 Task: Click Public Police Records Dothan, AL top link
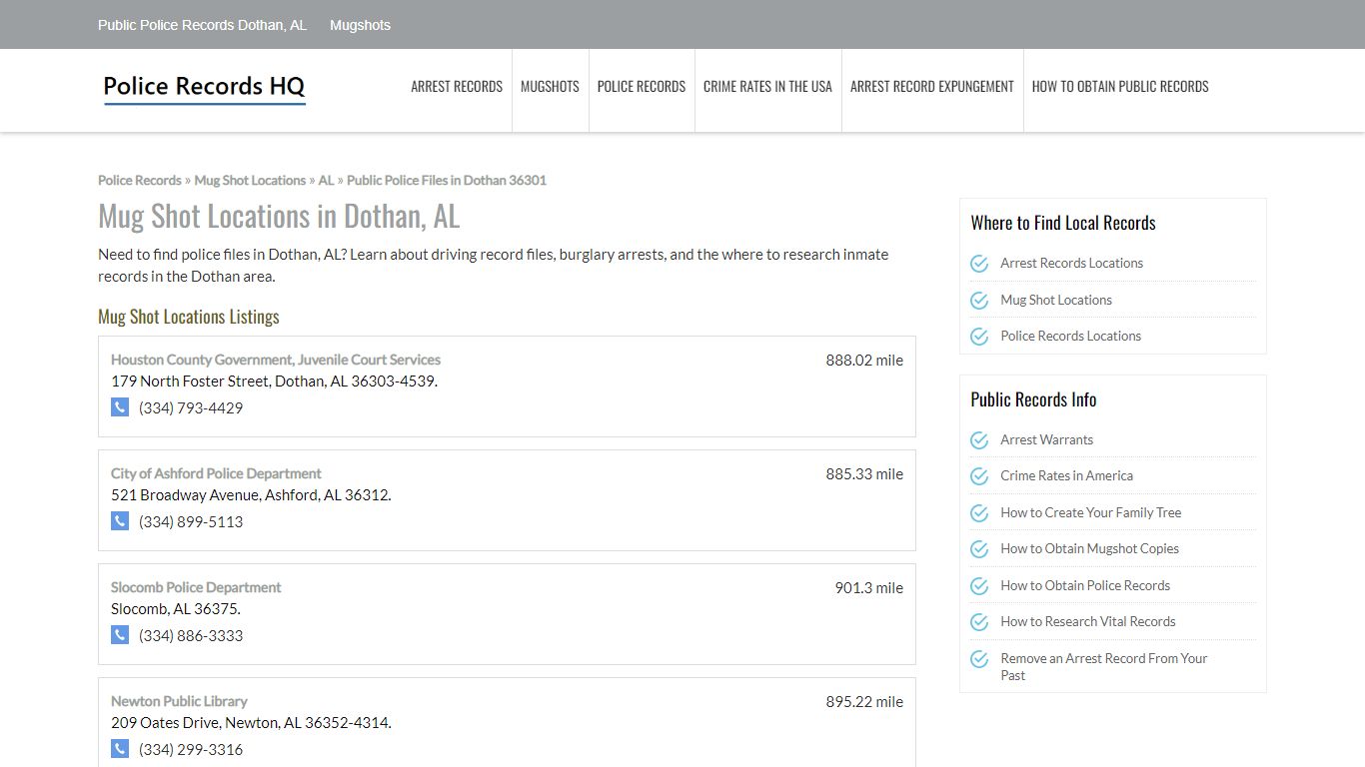(x=202, y=25)
